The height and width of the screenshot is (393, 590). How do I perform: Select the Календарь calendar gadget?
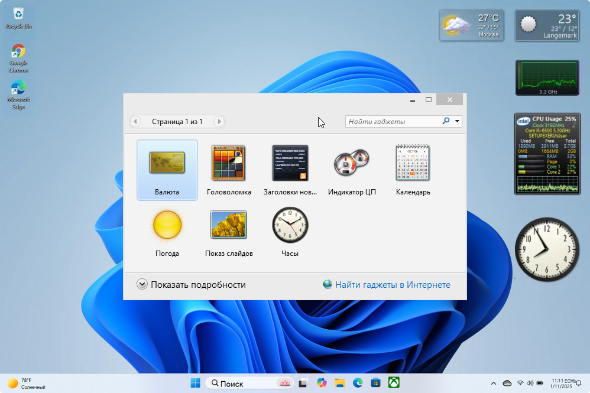click(x=413, y=169)
